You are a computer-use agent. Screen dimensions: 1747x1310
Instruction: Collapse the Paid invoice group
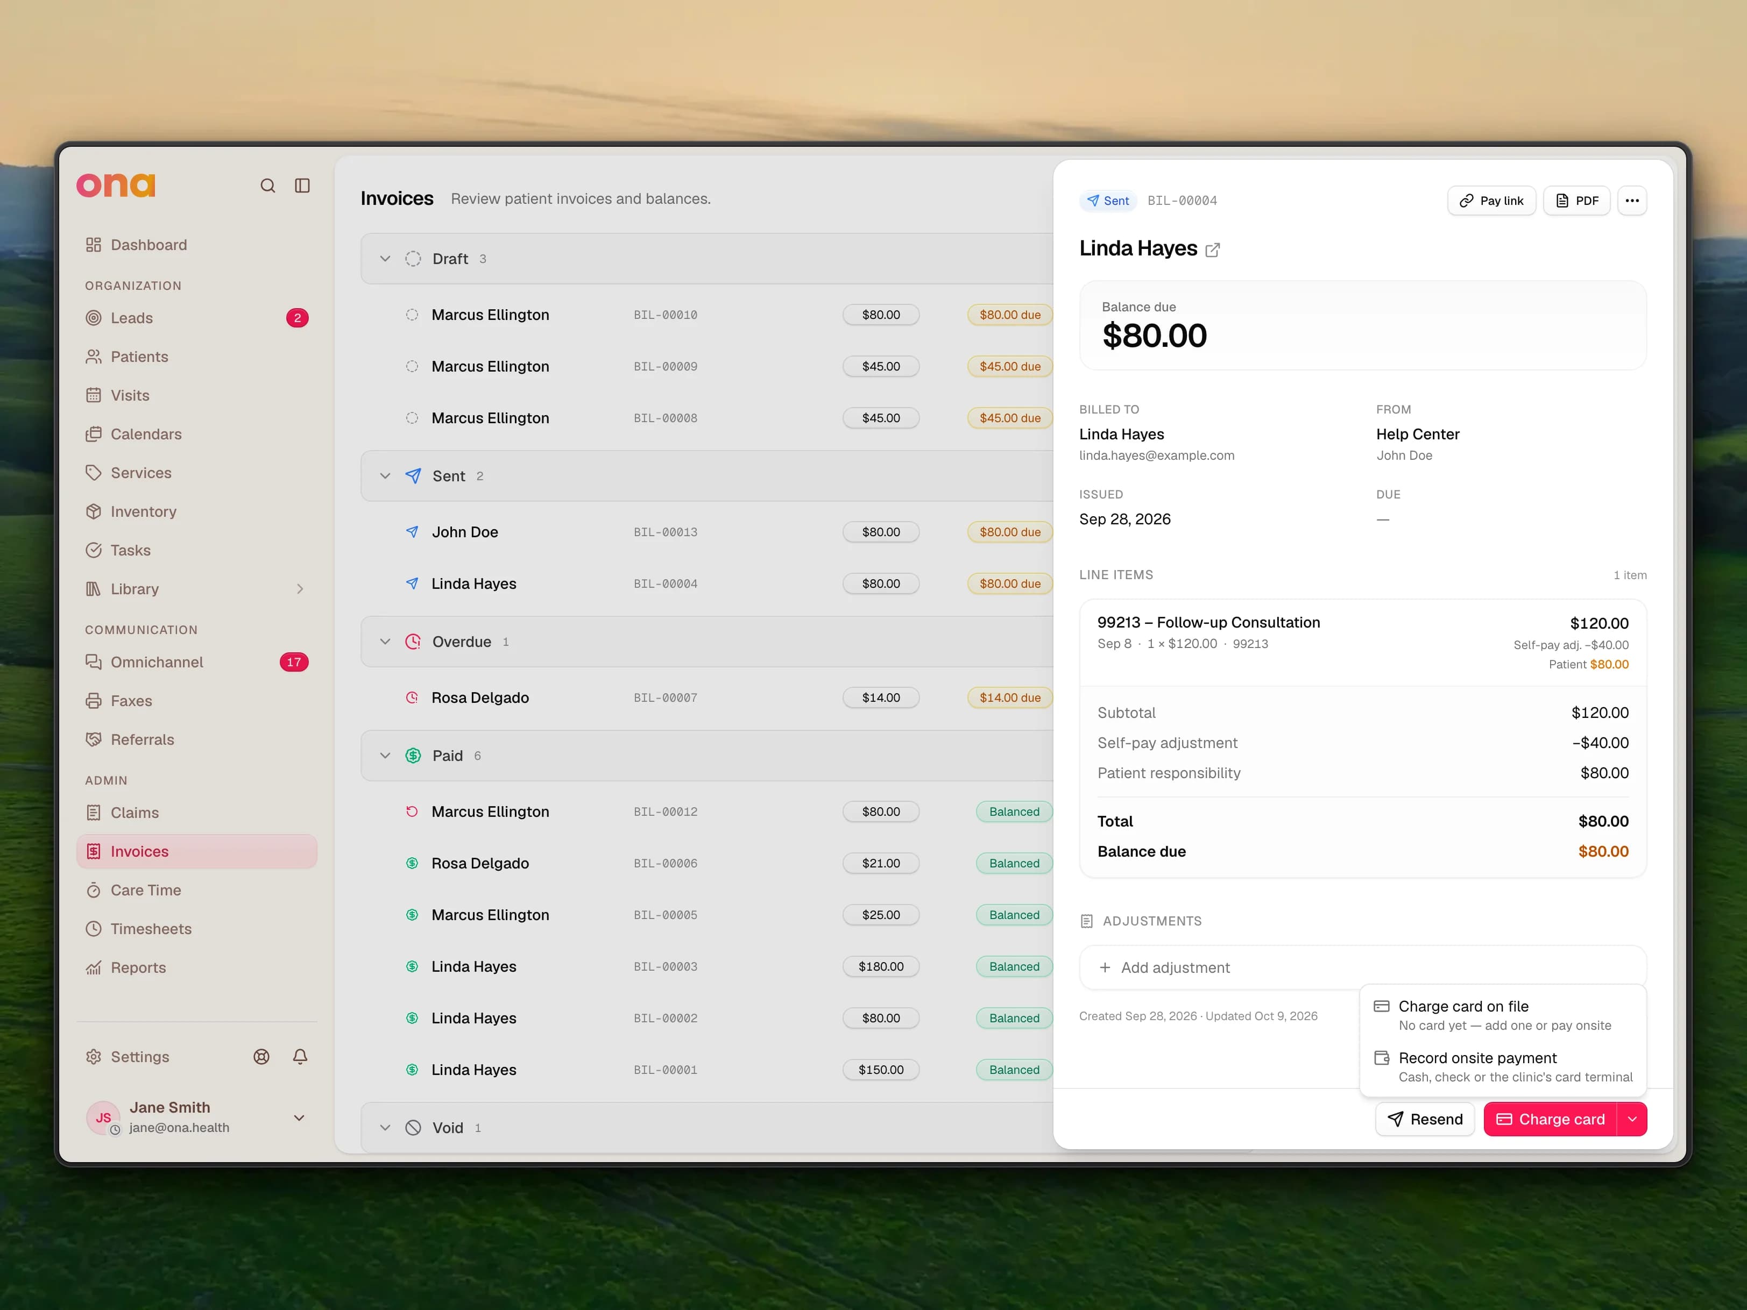click(x=385, y=755)
